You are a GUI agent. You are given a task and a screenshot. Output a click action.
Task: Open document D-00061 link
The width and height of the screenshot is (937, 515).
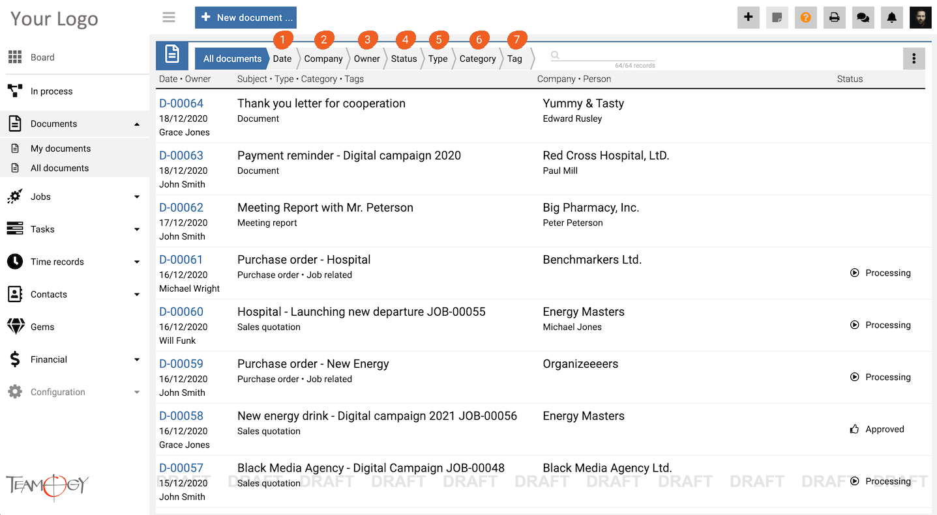[181, 260]
